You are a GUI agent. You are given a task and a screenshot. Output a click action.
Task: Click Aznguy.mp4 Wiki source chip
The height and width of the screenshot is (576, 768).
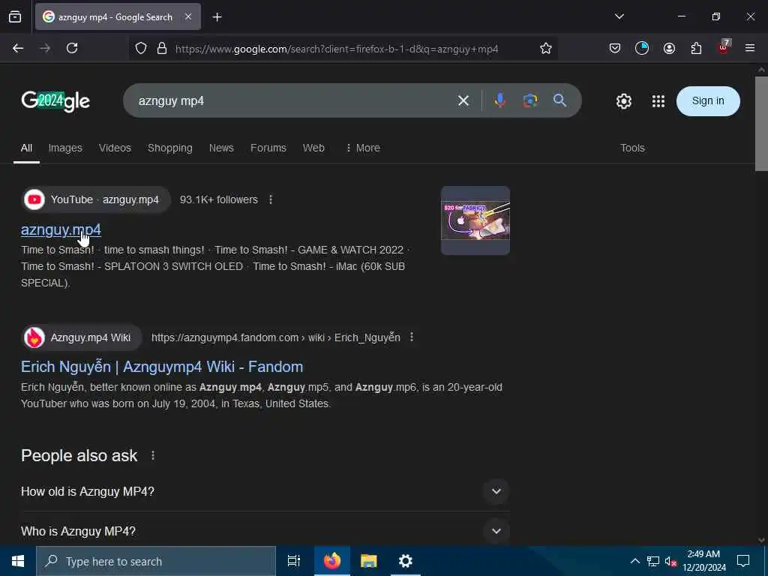coord(82,337)
